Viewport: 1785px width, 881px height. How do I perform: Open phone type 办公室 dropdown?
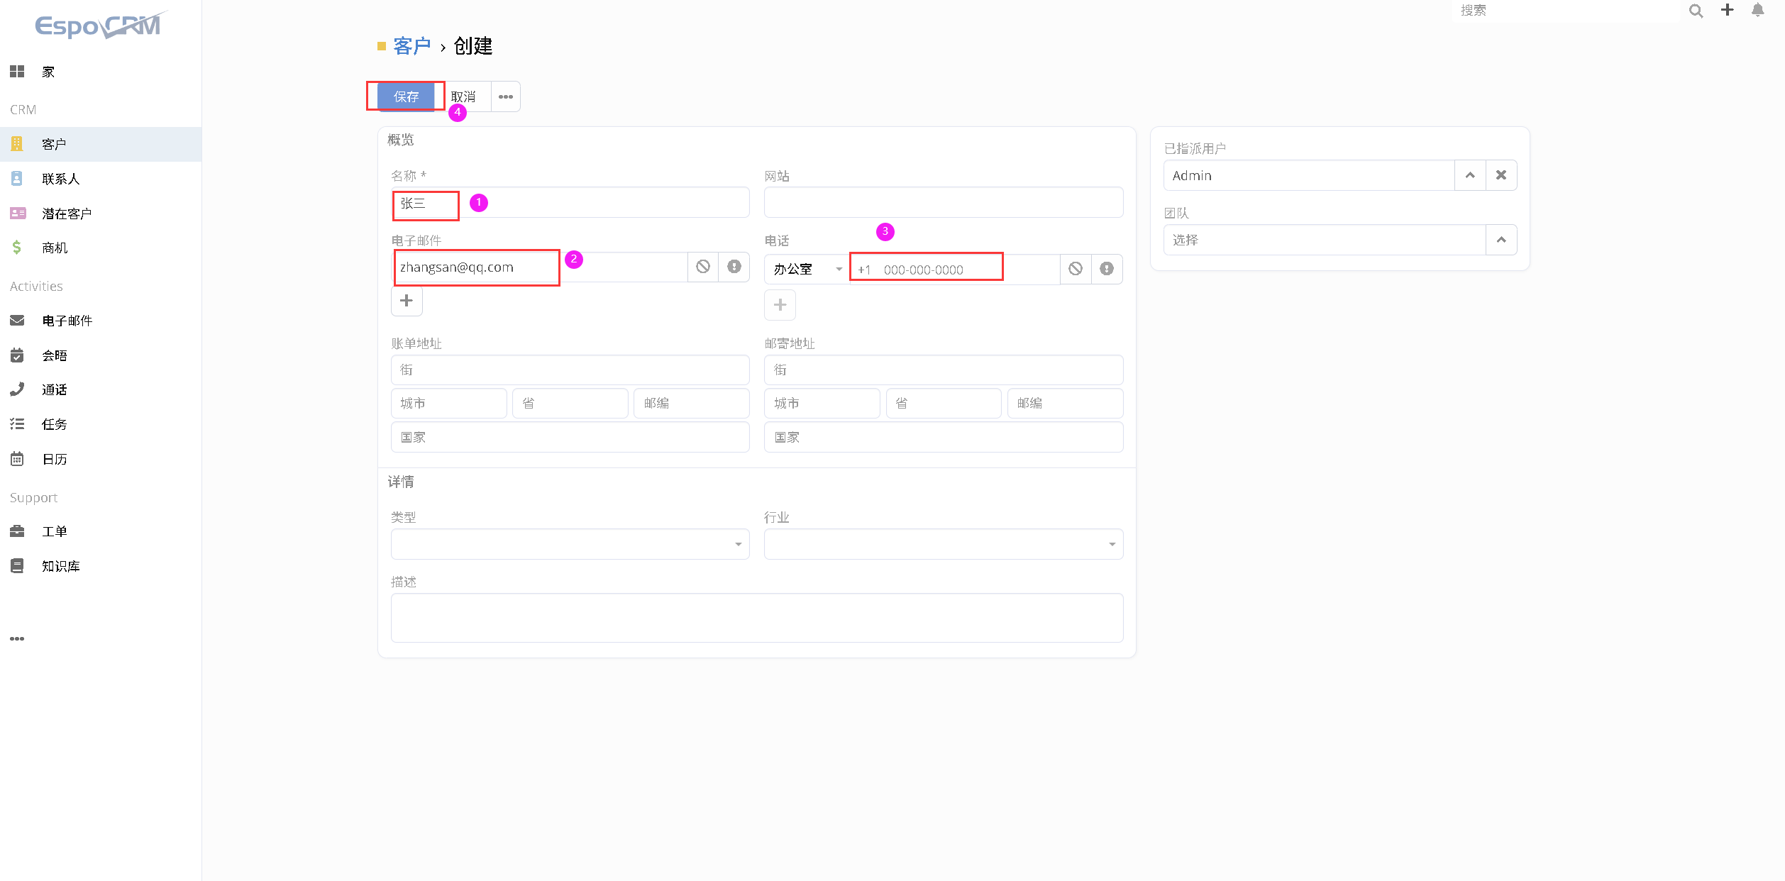coord(807,269)
